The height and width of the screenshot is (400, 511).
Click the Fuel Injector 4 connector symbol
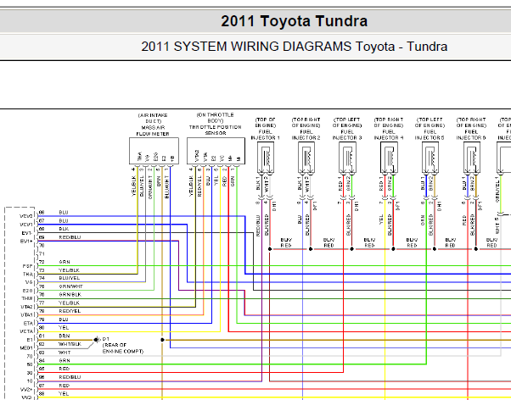390,157
